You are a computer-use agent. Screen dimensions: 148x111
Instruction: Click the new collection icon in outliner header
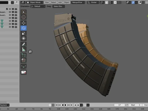(16, 2)
